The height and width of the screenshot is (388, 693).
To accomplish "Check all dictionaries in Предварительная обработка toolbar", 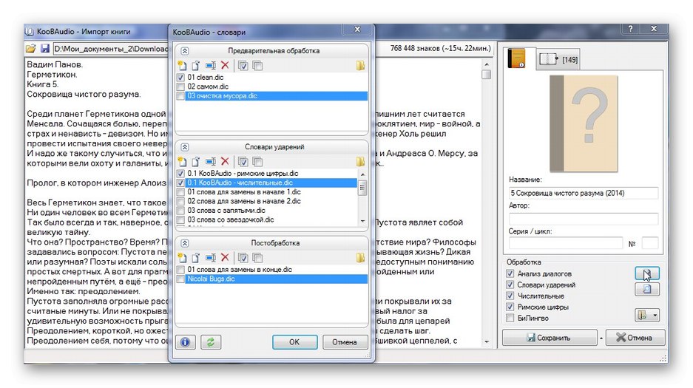I will click(x=243, y=66).
